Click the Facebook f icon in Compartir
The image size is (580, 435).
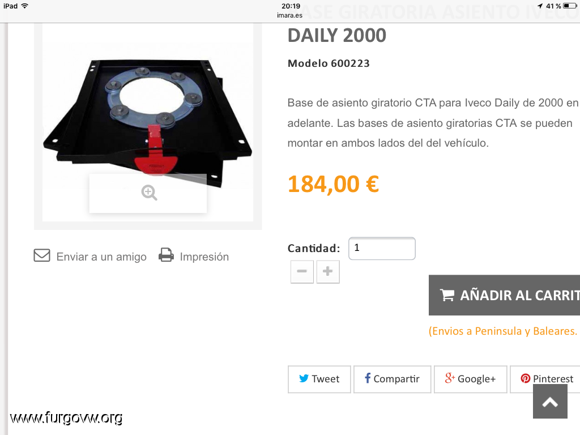(x=367, y=378)
